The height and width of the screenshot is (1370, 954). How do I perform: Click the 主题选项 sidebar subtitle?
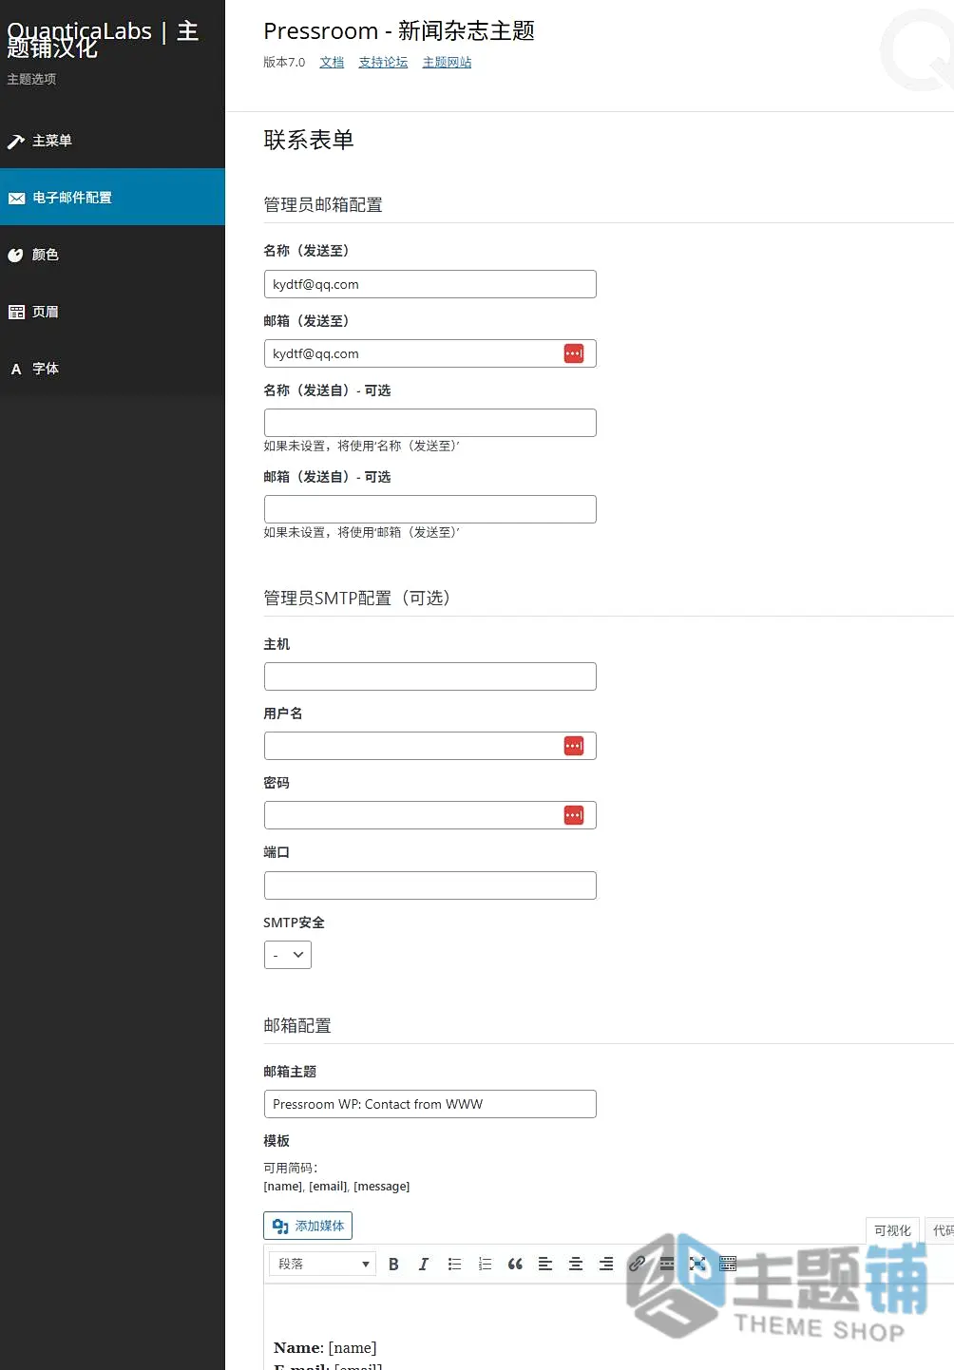[x=31, y=79]
